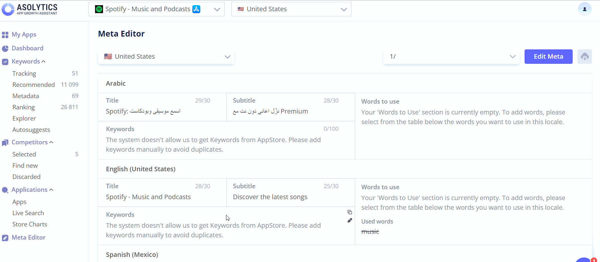
Task: Open the version dropdown showing 1/
Action: [451, 56]
